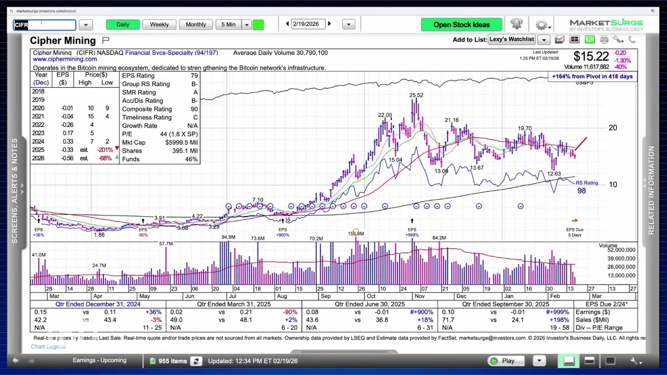Expand the symbol entry dropdown arrow
Image resolution: width=667 pixels, height=375 pixels.
click(x=86, y=25)
